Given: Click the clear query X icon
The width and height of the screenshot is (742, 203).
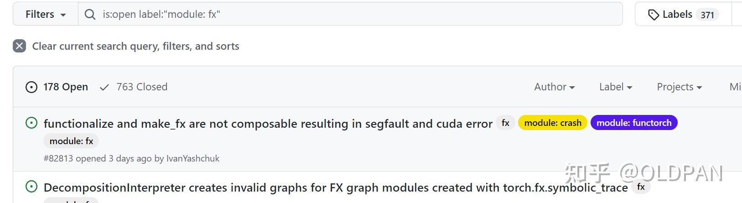Looking at the screenshot, I should point(19,46).
